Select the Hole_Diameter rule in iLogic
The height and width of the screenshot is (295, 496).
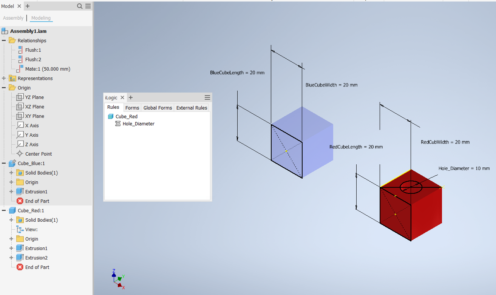coord(139,124)
